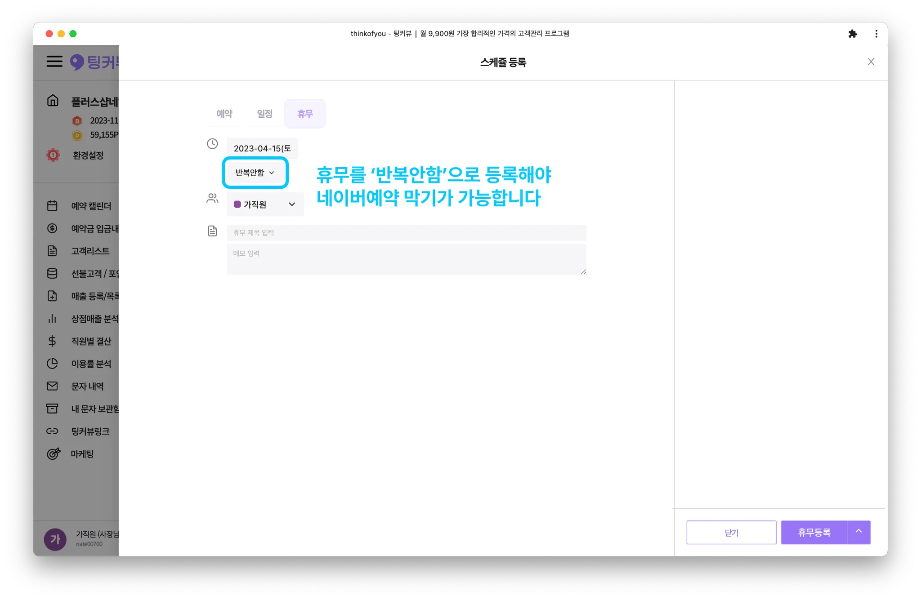Open the 이용률 분석 pie chart icon
921x600 pixels.
(x=52, y=364)
